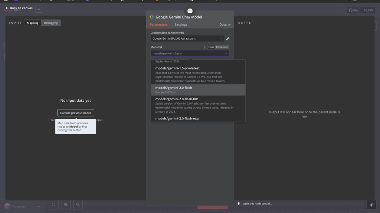Click the 65,610 star count

click(x=368, y=10)
